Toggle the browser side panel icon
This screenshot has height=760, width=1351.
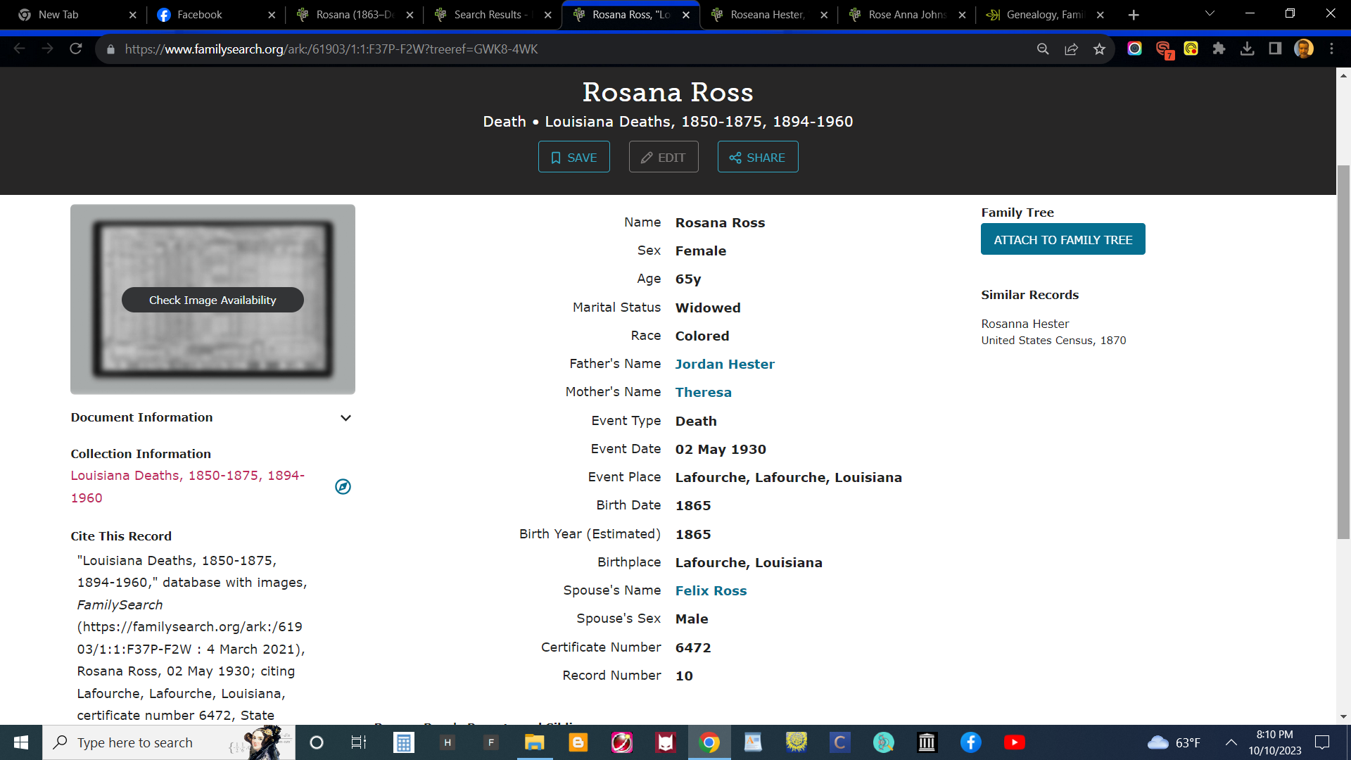1274,49
